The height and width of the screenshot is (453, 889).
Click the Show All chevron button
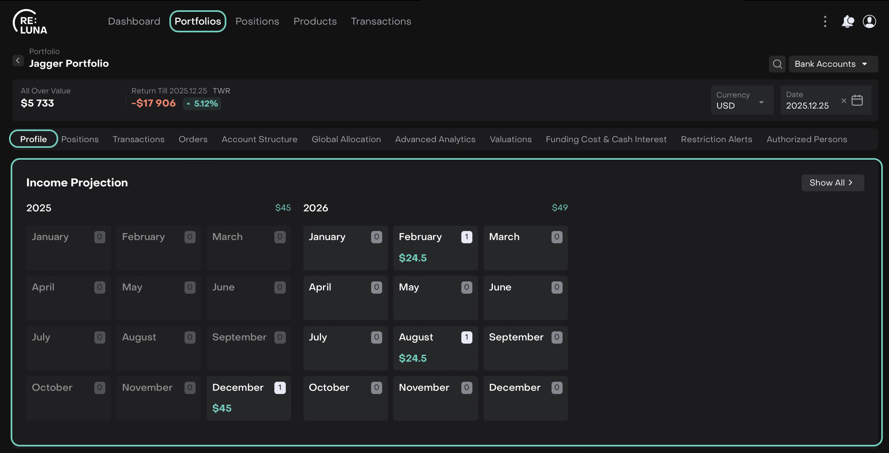pos(832,183)
